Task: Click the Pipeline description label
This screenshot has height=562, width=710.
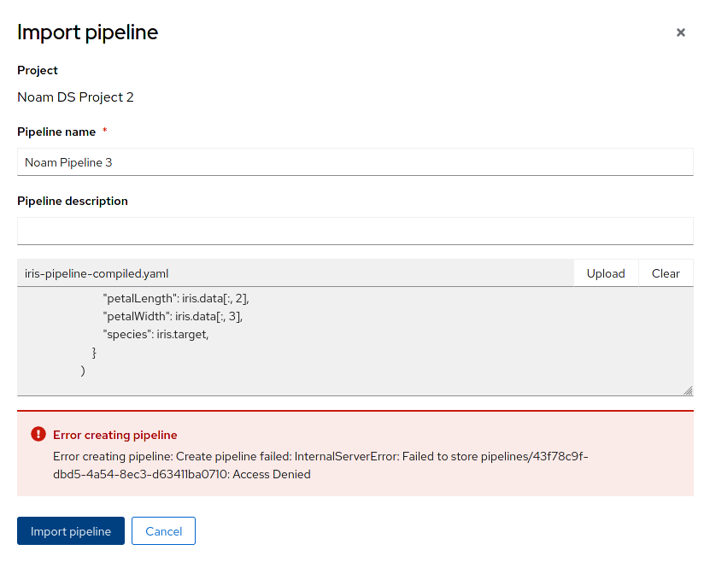Action: coord(73,201)
